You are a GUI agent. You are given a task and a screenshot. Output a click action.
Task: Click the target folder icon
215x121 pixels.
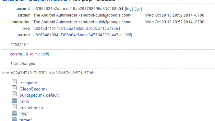pos(15,119)
